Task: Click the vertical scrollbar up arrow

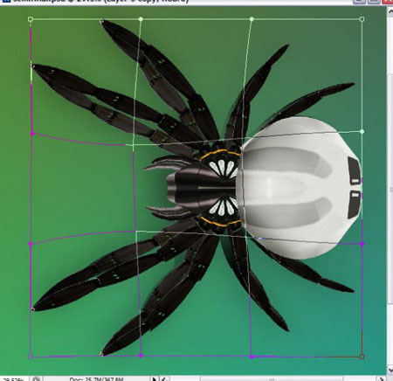Action: pyautogui.click(x=390, y=12)
